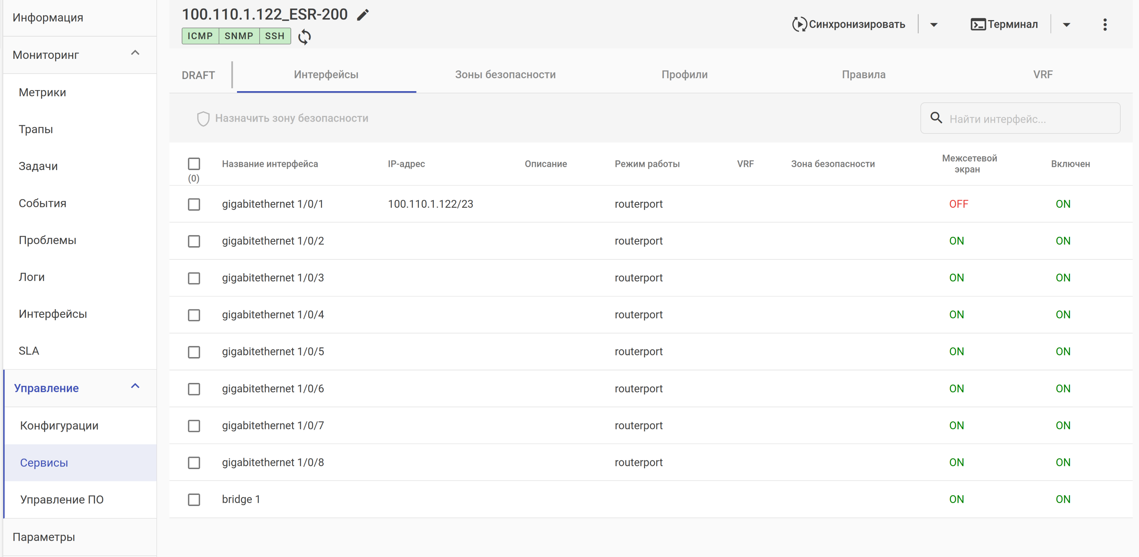Image resolution: width=1139 pixels, height=557 pixels.
Task: Click the refresh status icon beside the SSH badge
Action: point(304,37)
